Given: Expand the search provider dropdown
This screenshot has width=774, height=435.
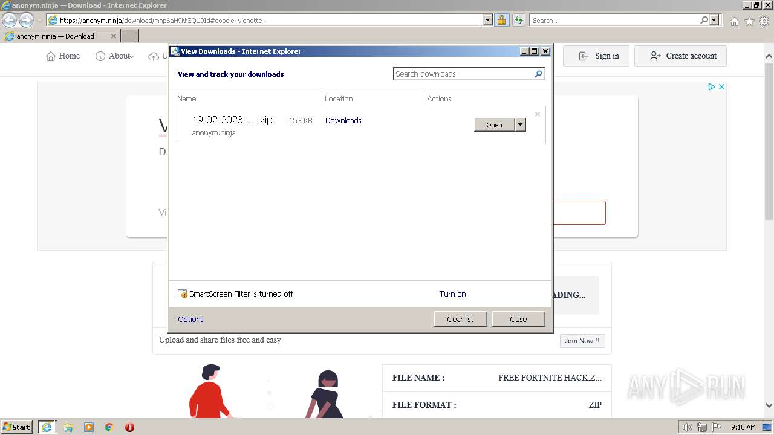Looking at the screenshot, I should 714,21.
